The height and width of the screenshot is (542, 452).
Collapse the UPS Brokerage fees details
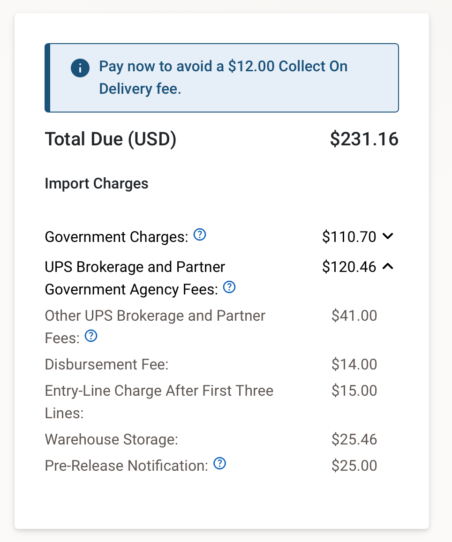click(x=388, y=266)
